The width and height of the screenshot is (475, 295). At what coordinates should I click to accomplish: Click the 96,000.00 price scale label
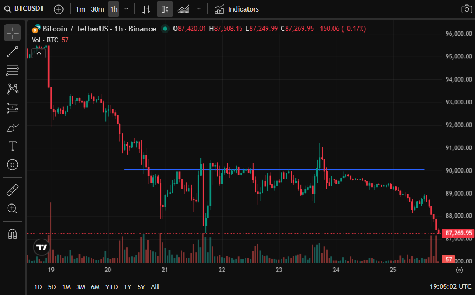458,34
